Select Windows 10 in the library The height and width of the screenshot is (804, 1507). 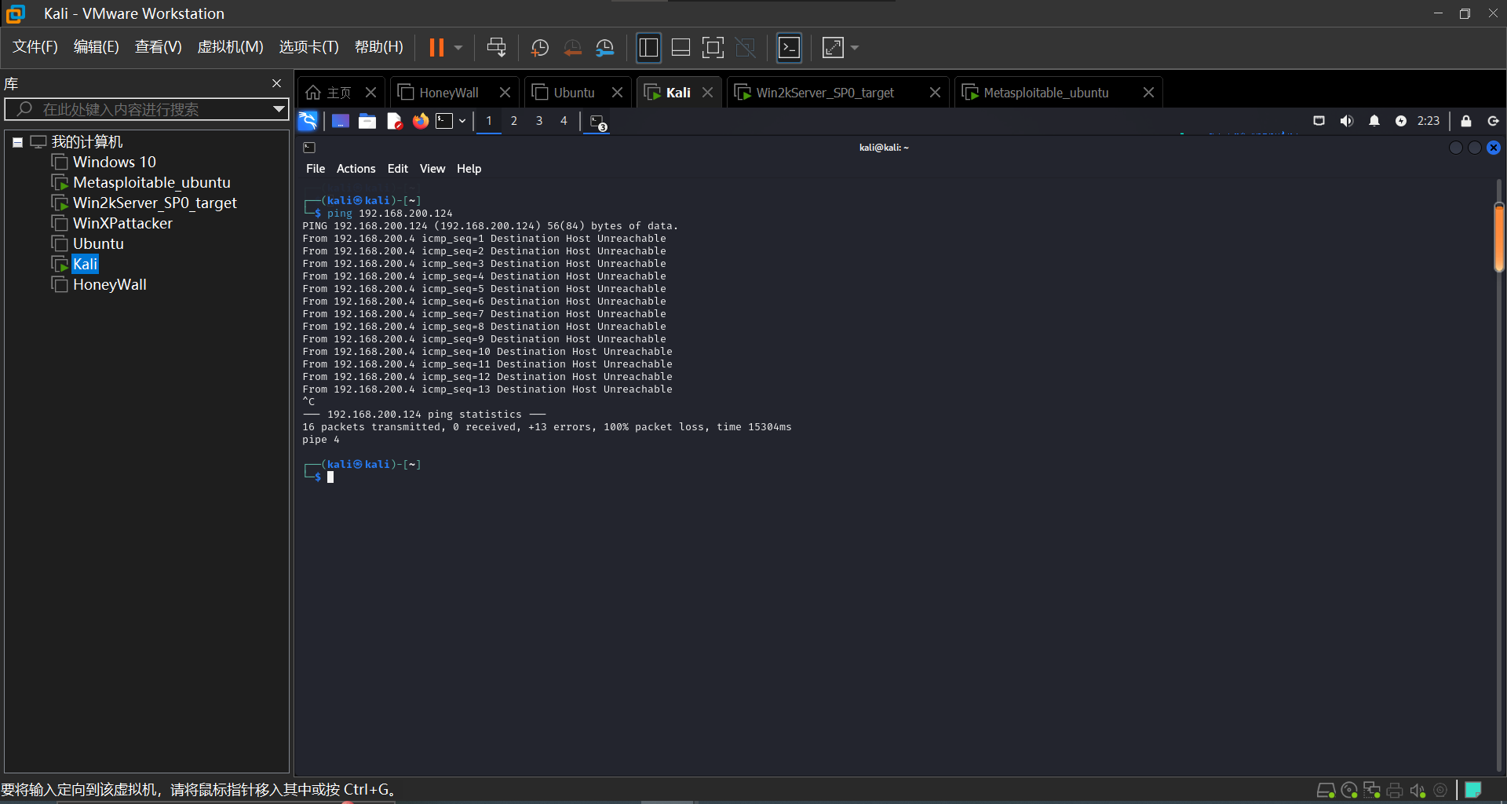pos(115,162)
